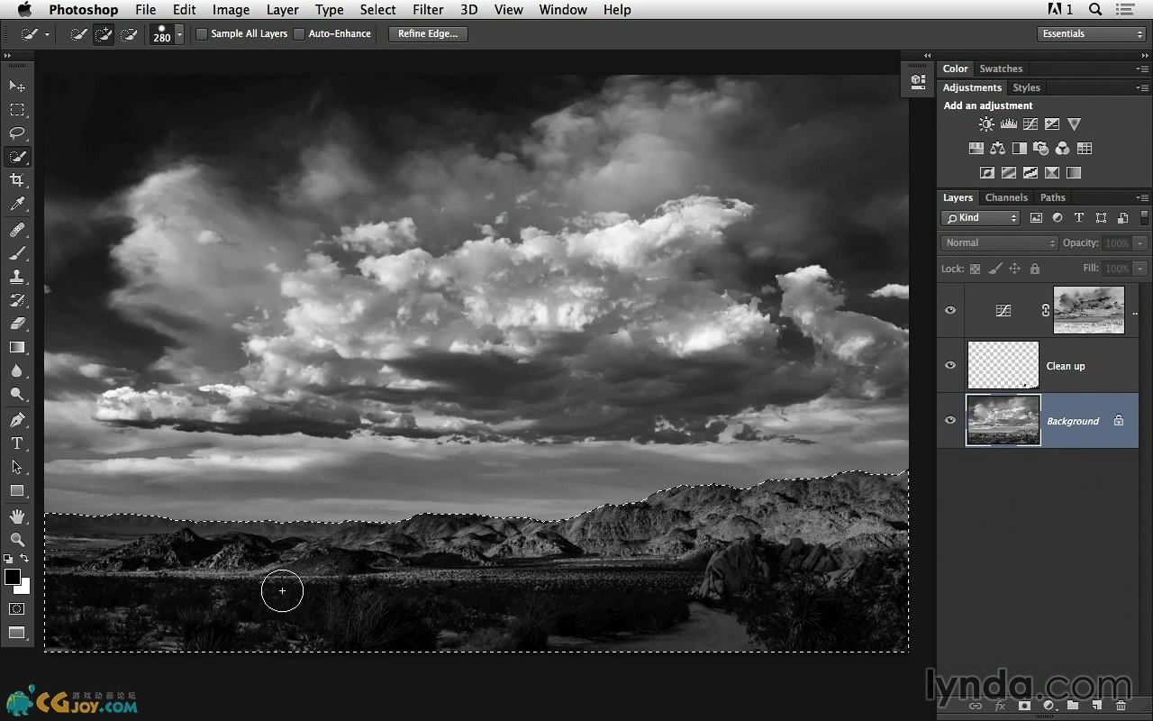Open the Image menu
The width and height of the screenshot is (1153, 721).
(231, 10)
